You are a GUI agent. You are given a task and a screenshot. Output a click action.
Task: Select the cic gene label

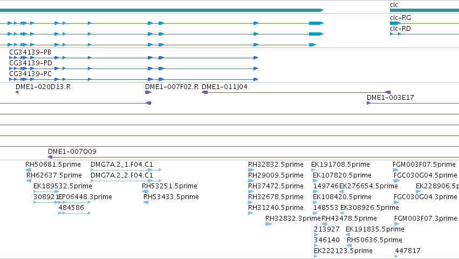point(394,5)
